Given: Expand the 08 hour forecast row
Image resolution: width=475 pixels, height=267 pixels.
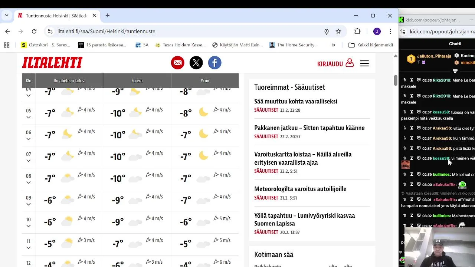Looking at the screenshot, I should coord(28,182).
